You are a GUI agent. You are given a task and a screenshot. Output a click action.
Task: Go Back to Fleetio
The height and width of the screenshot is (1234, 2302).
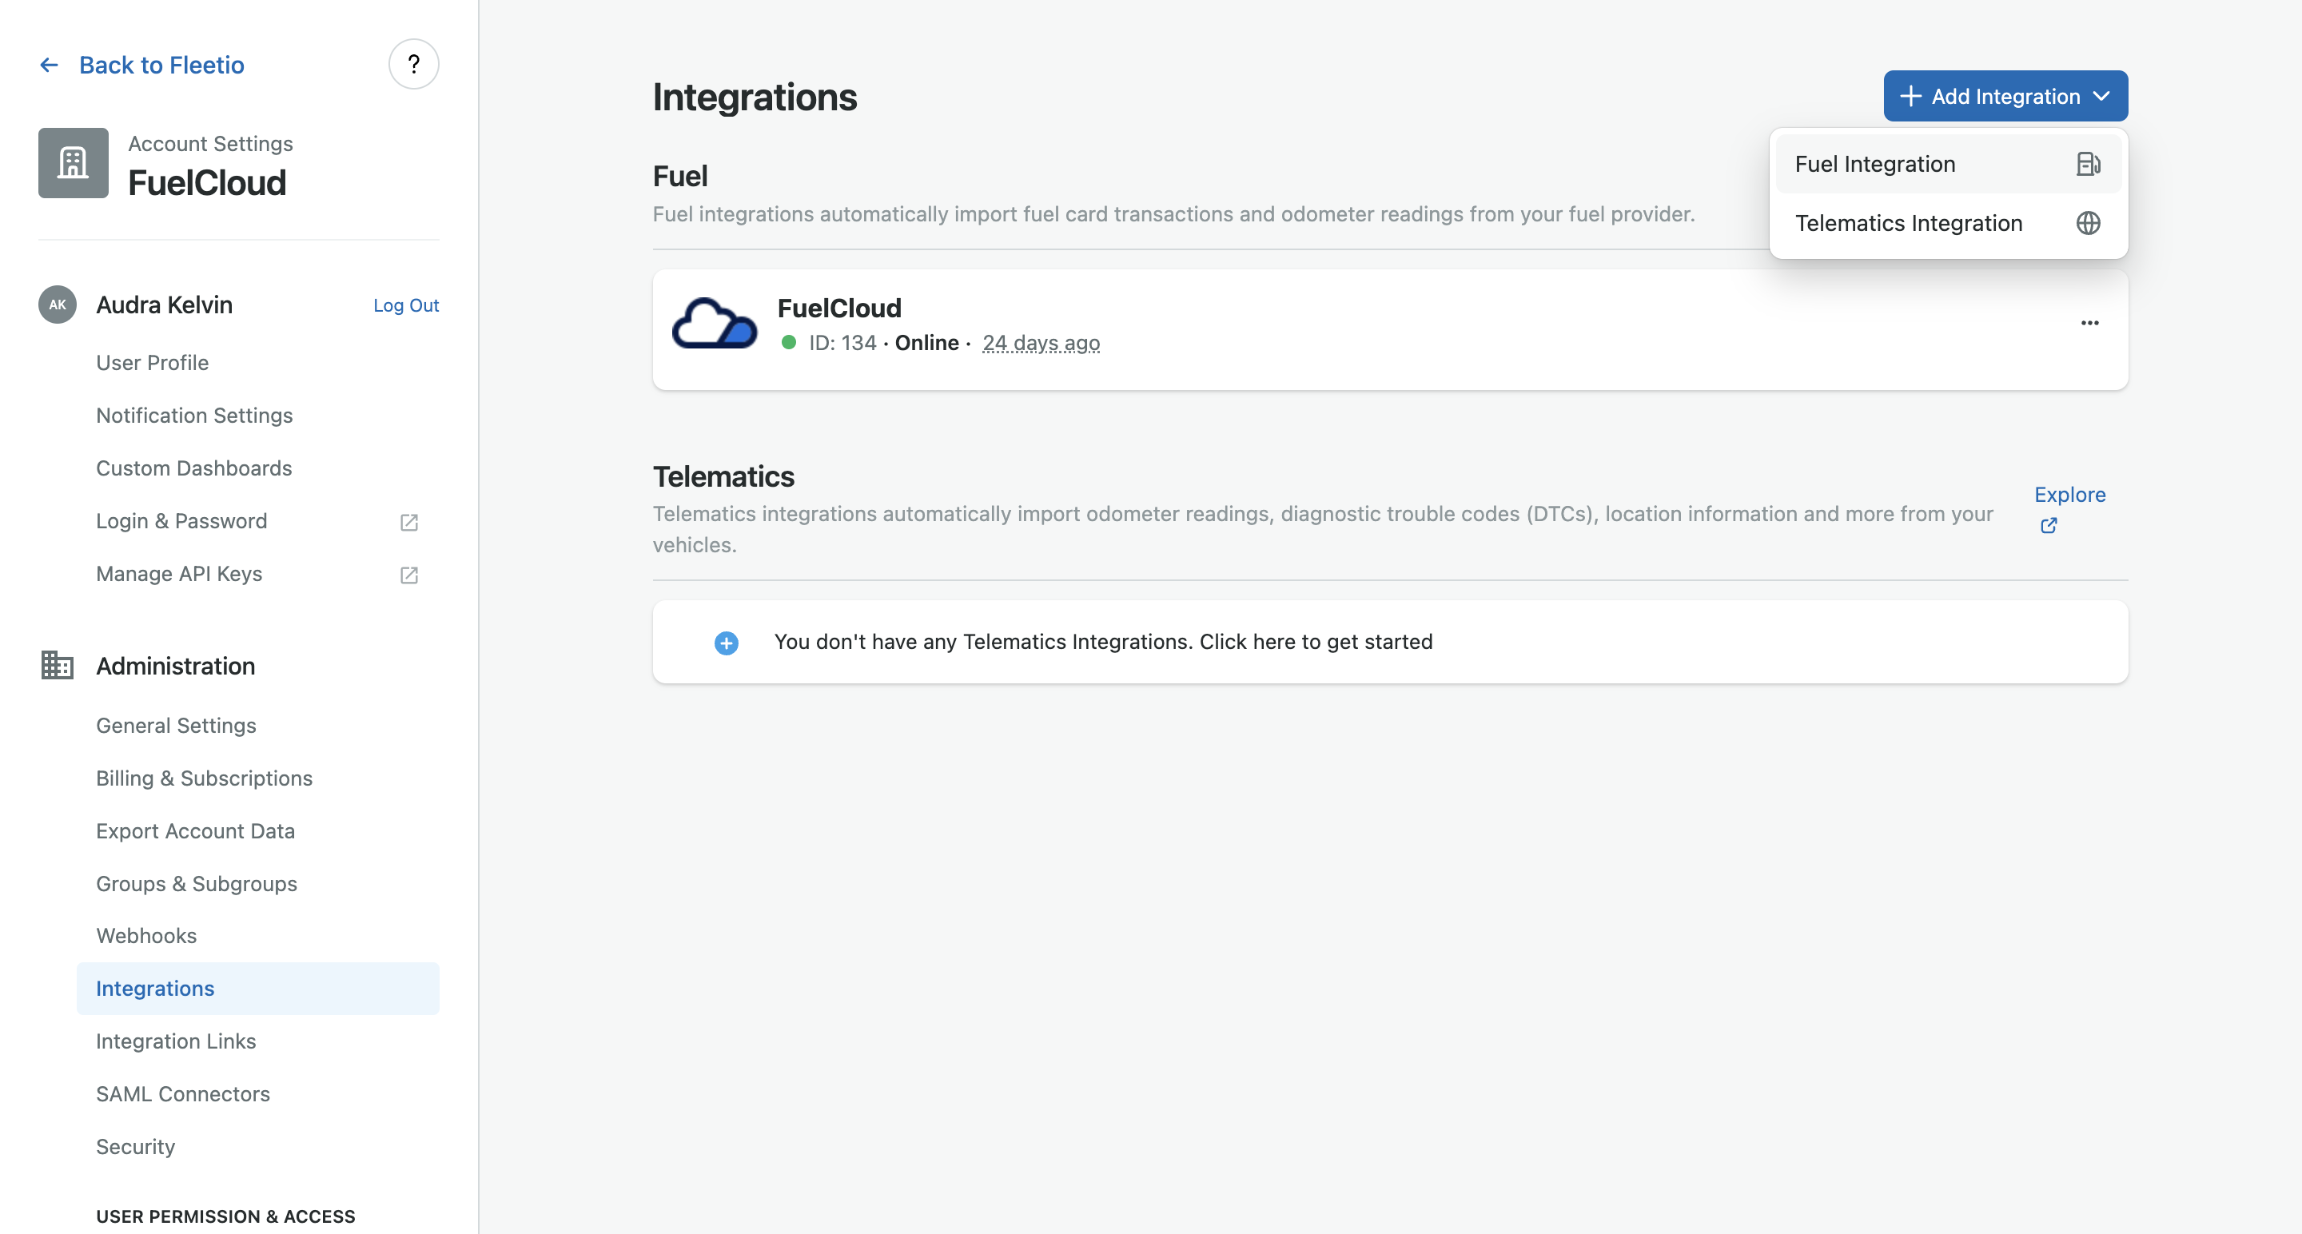point(161,66)
